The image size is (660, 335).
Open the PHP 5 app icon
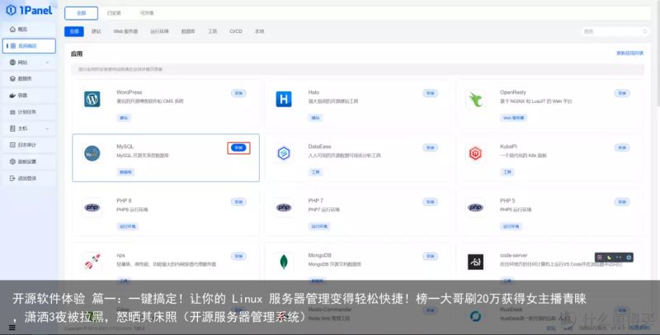(476, 207)
